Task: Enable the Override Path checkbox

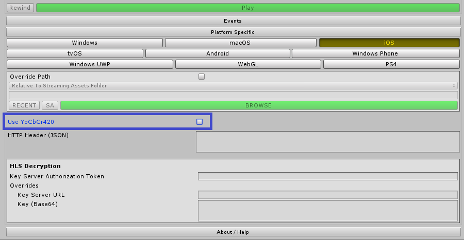Action: 202,77
